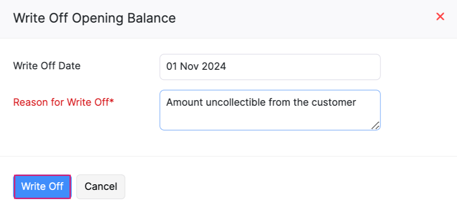Focus the Reason for Write Off textarea
The height and width of the screenshot is (213, 457).
pyautogui.click(x=270, y=110)
